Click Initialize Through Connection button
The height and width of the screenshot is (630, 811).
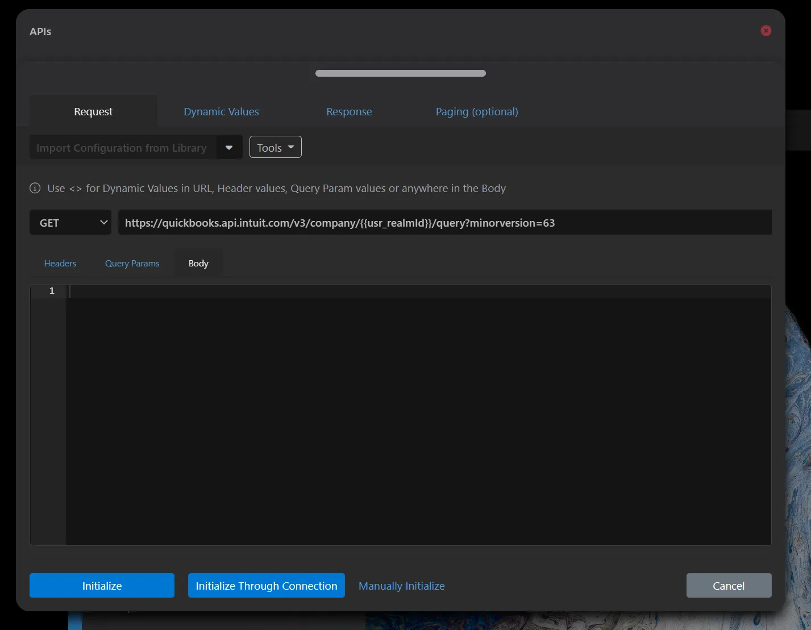pos(267,586)
